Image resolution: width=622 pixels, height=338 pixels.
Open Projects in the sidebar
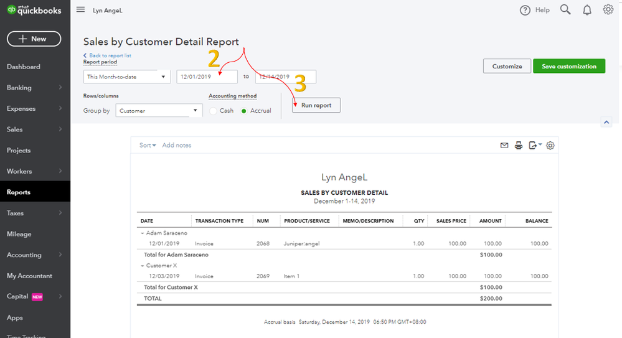(x=19, y=151)
